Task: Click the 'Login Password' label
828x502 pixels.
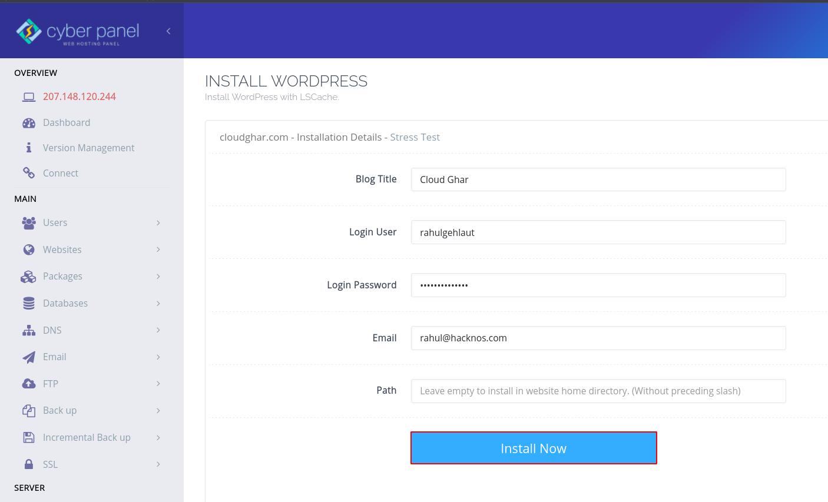Action: 362,285
